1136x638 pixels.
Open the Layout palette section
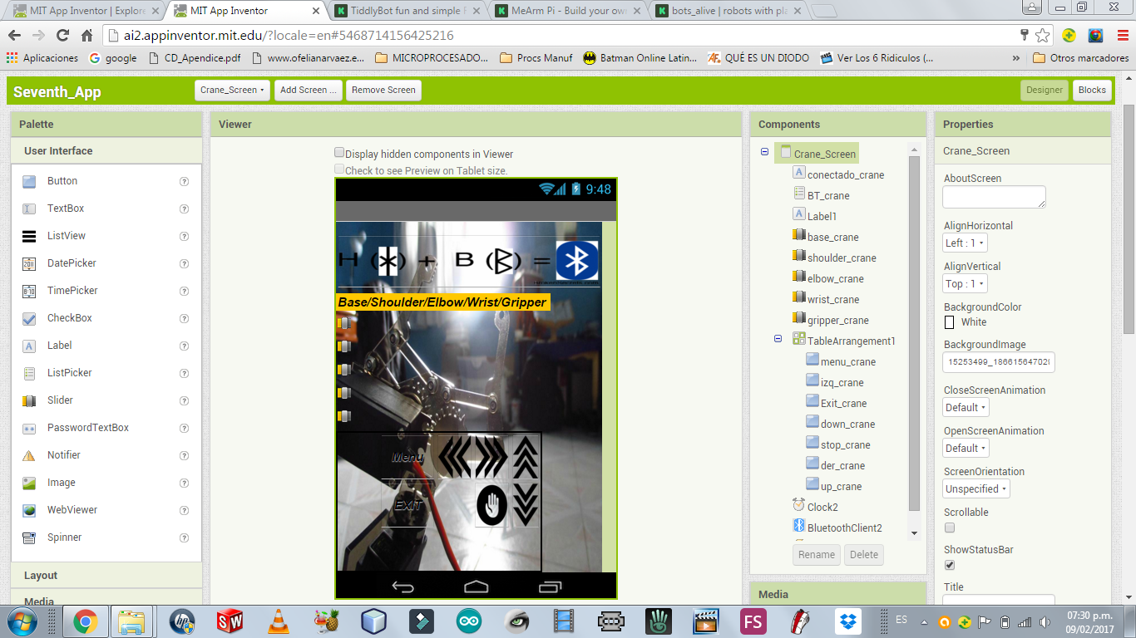(106, 575)
